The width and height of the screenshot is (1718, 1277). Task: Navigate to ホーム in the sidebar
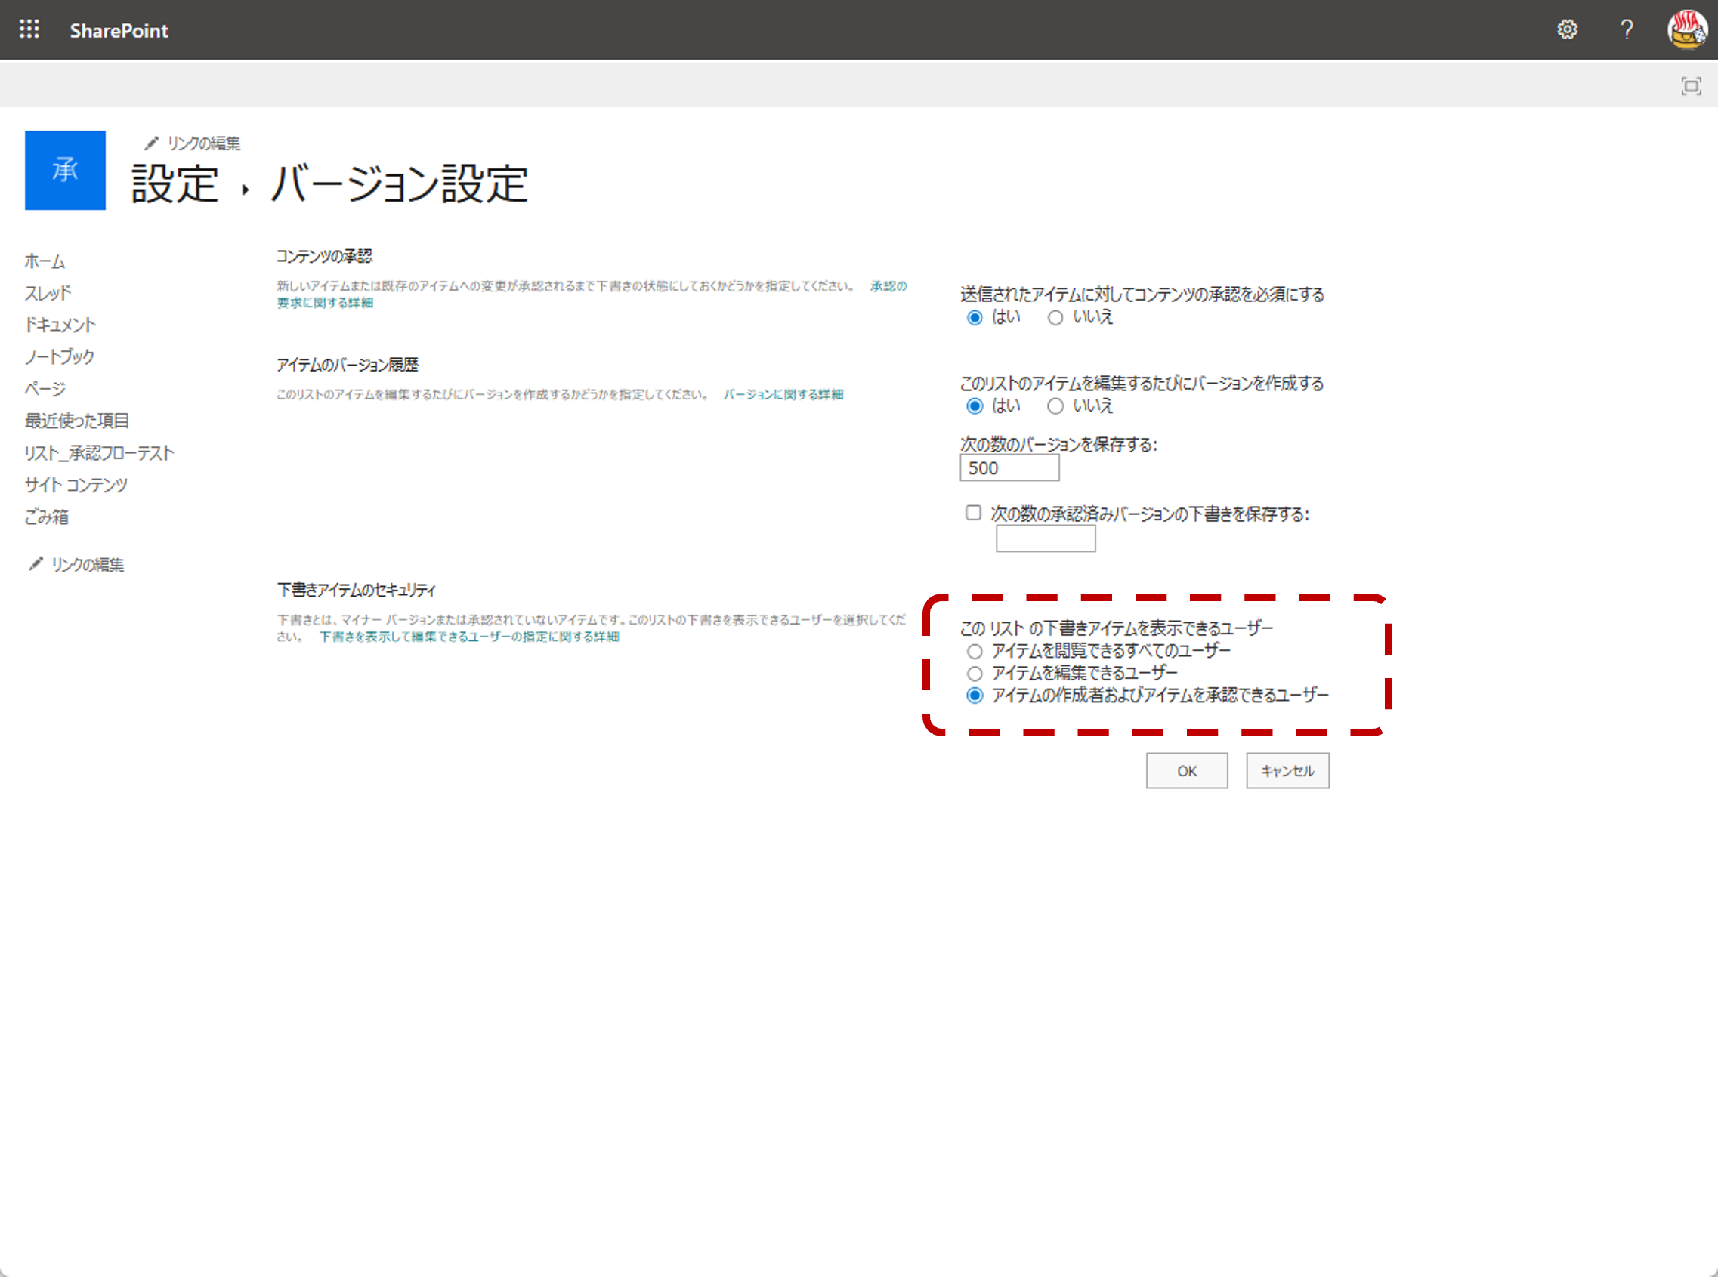pos(44,261)
